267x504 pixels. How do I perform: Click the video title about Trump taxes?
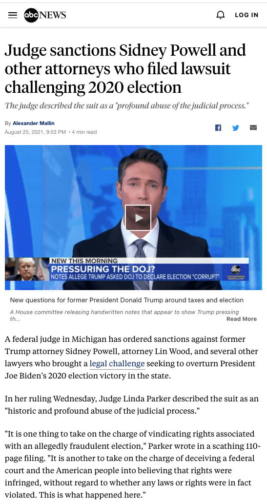126,300
